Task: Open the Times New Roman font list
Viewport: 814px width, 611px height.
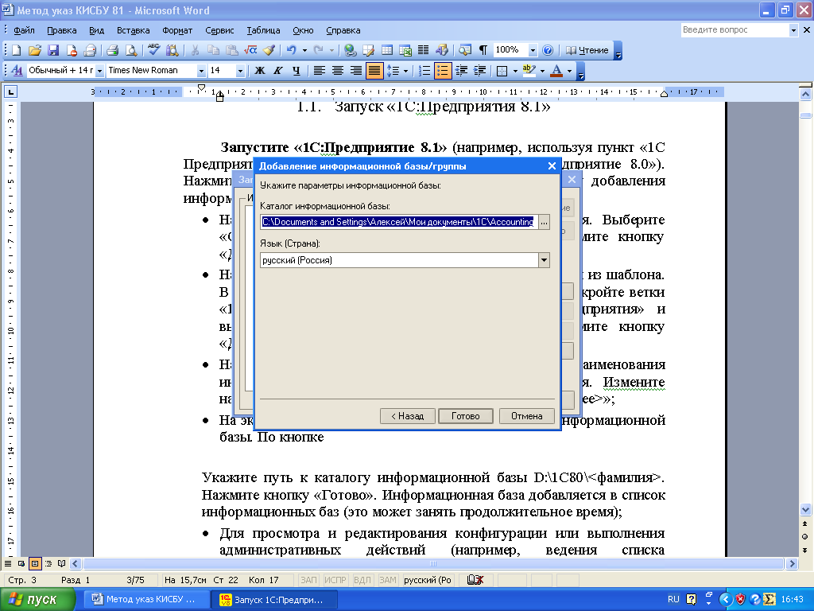Action: [x=201, y=71]
